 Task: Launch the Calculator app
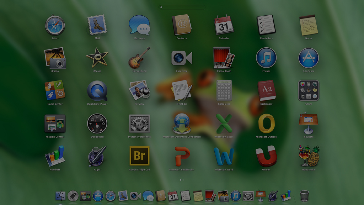tap(224, 90)
